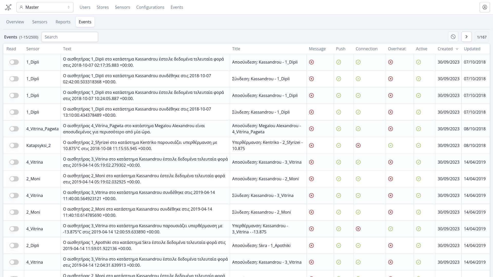Go to next page with chevron arrow
The width and height of the screenshot is (493, 277).
pyautogui.click(x=466, y=37)
